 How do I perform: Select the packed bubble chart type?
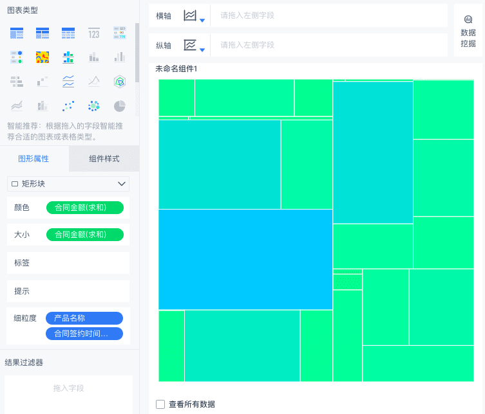(94, 106)
